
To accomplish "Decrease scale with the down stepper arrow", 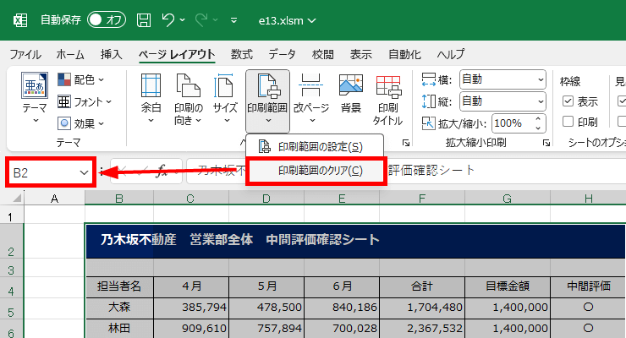I will pyautogui.click(x=539, y=128).
